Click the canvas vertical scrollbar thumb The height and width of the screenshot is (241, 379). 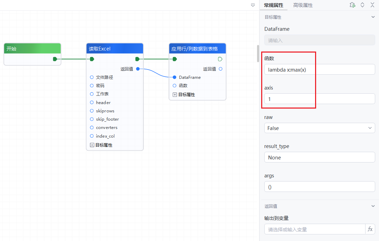coord(258,54)
